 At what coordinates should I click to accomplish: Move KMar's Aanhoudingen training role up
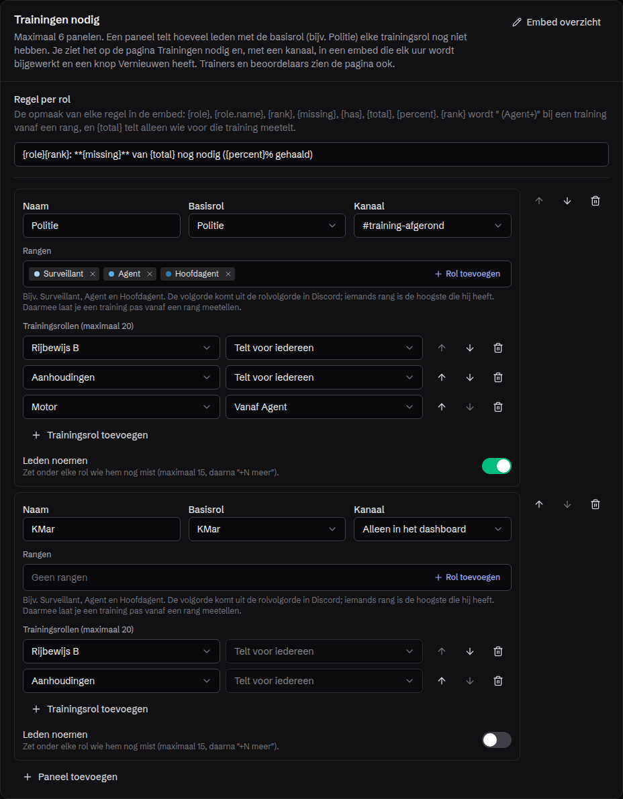click(x=442, y=681)
